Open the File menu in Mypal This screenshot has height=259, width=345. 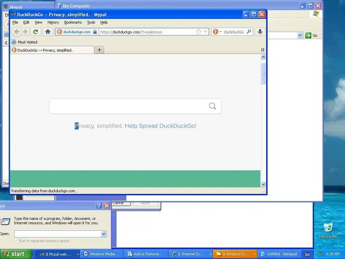pos(15,22)
